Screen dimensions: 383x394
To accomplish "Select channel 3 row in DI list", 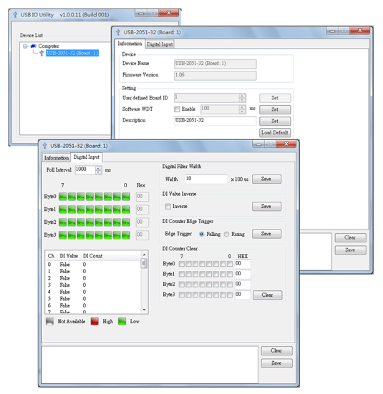I will tap(93, 285).
